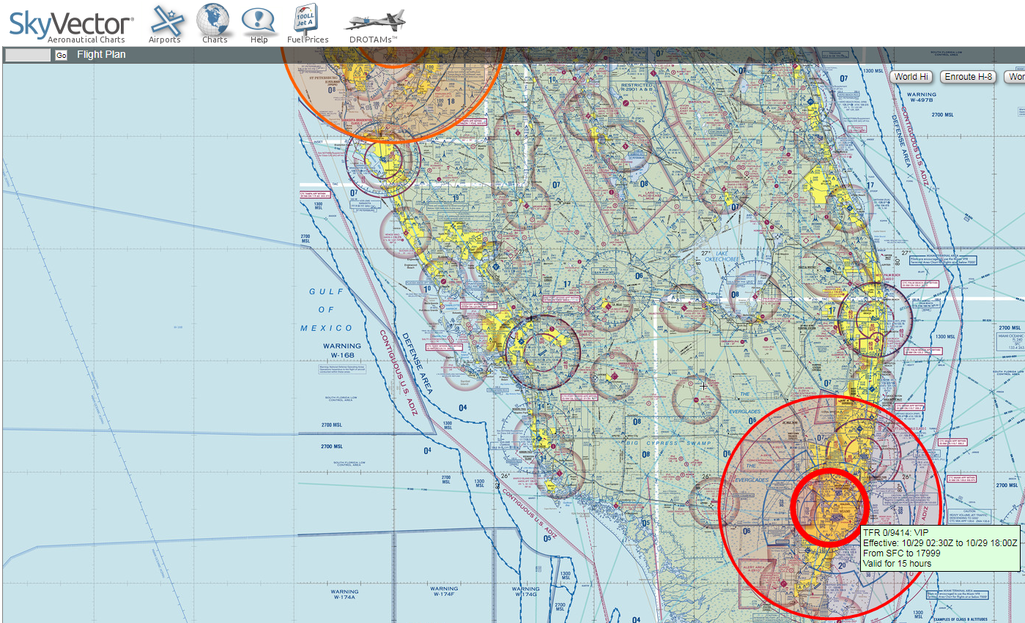Image resolution: width=1025 pixels, height=623 pixels.
Task: Click the 'BIG CYPRESS SWAMP' map label
Action: point(670,442)
